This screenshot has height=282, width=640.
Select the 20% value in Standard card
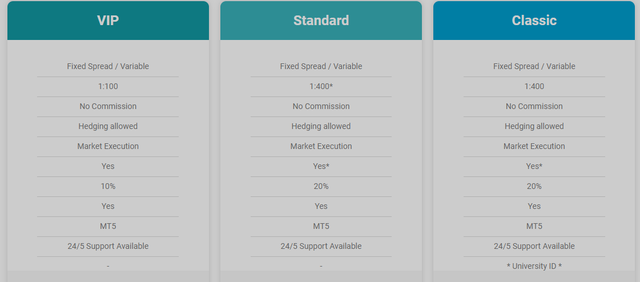[321, 187]
